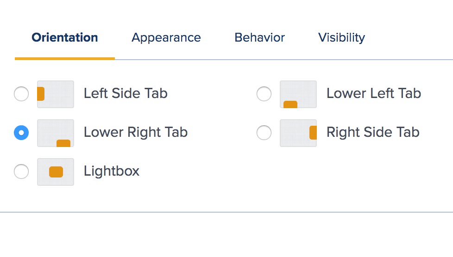This screenshot has height=257, width=453.
Task: Select the Orientation tab
Action: pos(65,37)
